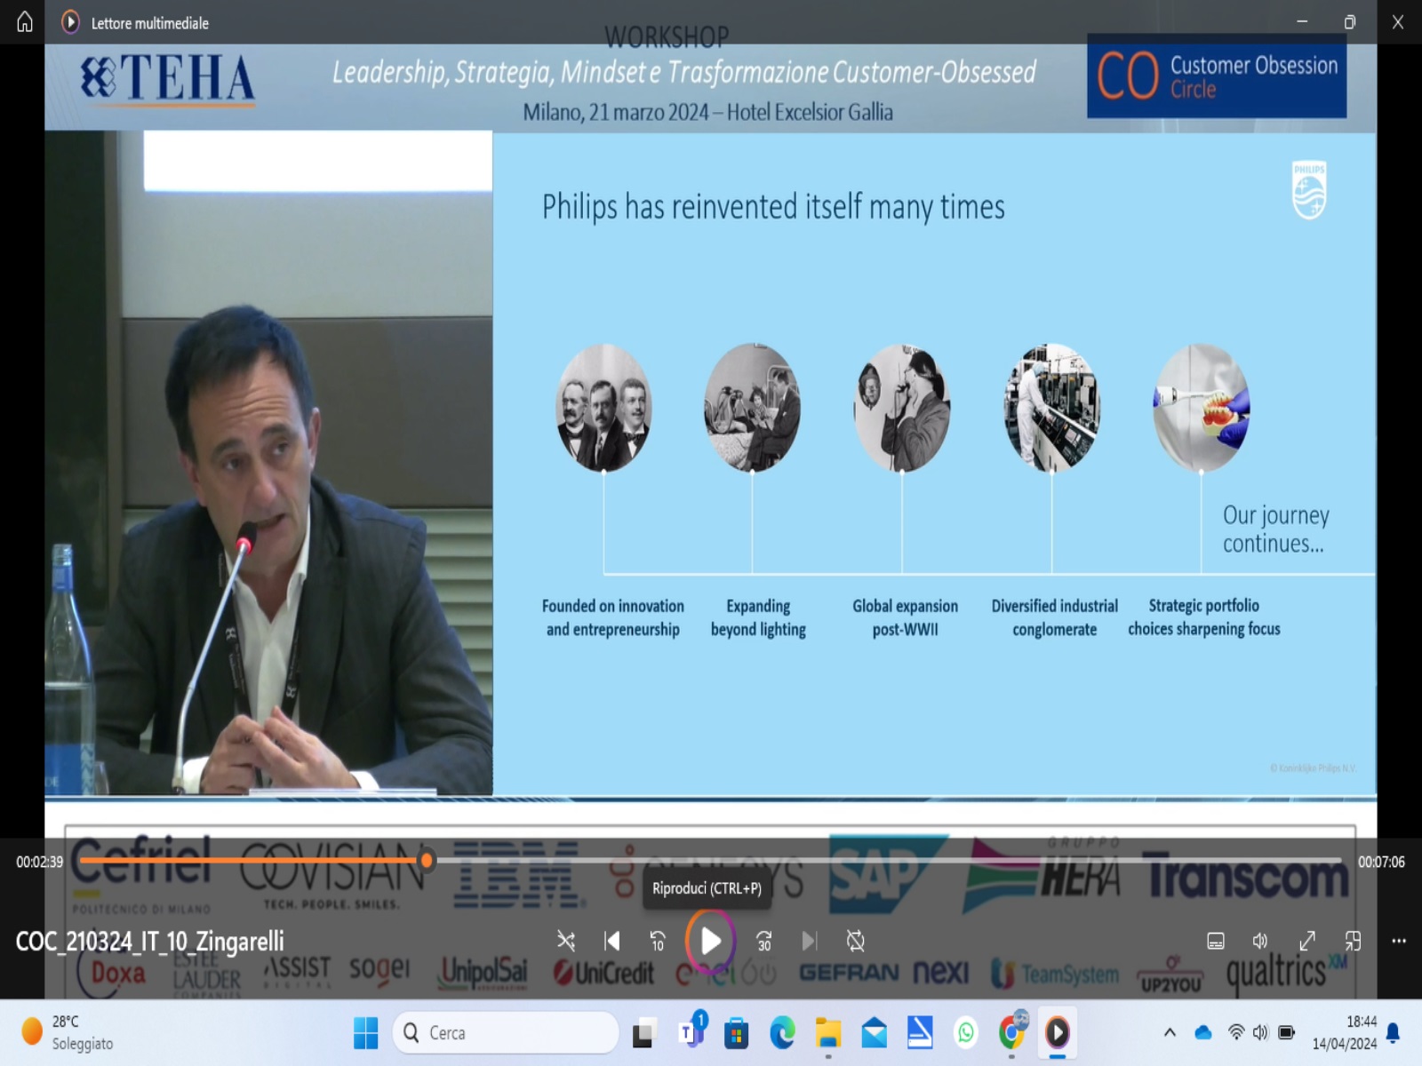Click Media Player icon on taskbar

click(x=1057, y=1032)
